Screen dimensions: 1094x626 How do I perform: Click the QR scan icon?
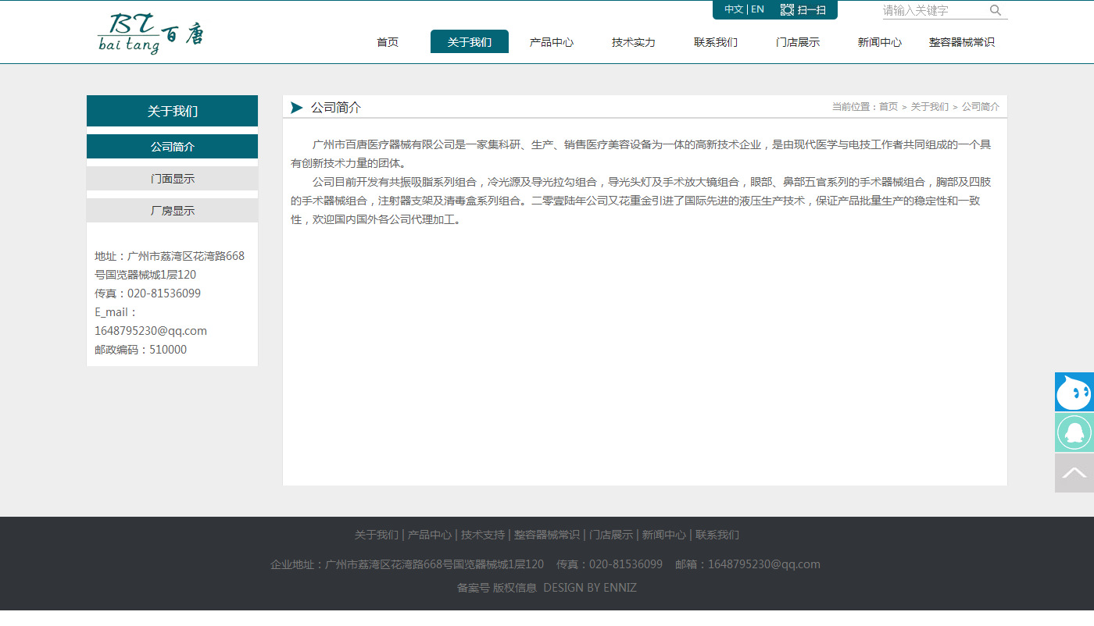788,10
